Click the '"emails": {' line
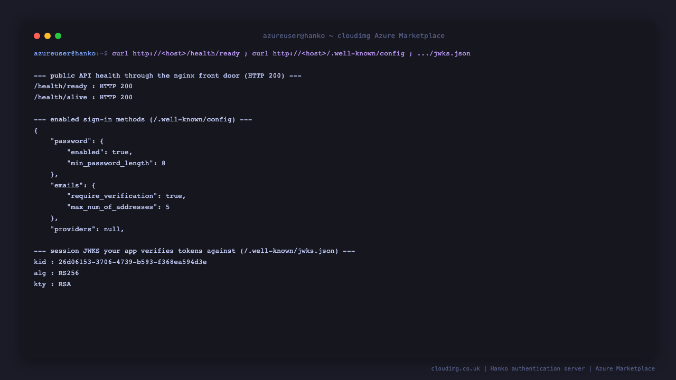Image resolution: width=676 pixels, height=380 pixels. 73,185
